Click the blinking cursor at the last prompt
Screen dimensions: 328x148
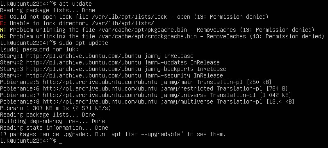click(61, 143)
